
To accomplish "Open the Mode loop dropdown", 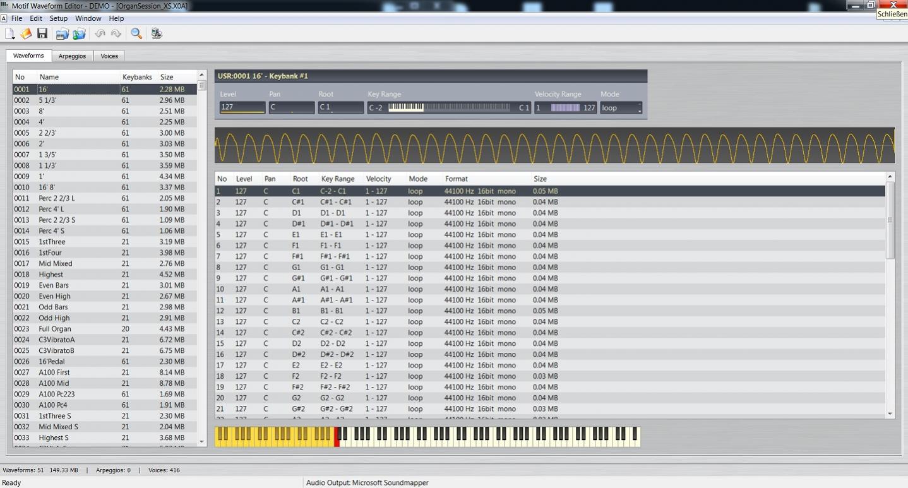I will [621, 108].
